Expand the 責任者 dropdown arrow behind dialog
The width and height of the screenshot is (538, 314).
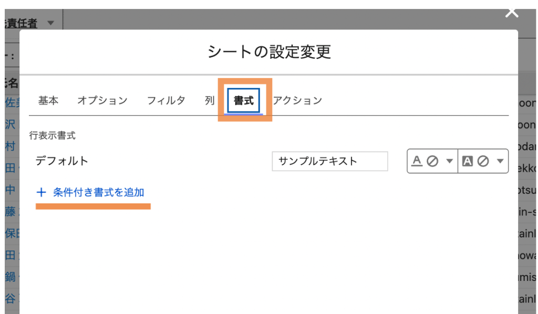coord(50,23)
